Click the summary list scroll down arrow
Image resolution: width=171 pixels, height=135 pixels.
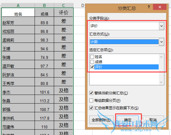click(161, 82)
